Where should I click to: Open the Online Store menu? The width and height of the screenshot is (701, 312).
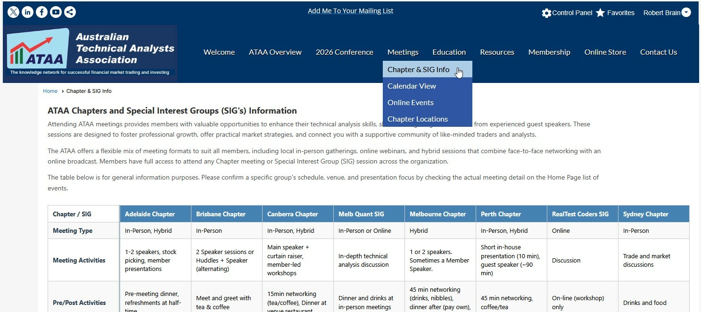(605, 52)
